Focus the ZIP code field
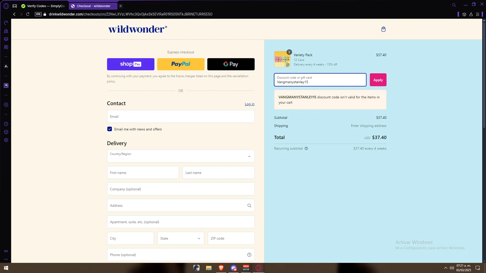The image size is (486, 273). point(231,238)
